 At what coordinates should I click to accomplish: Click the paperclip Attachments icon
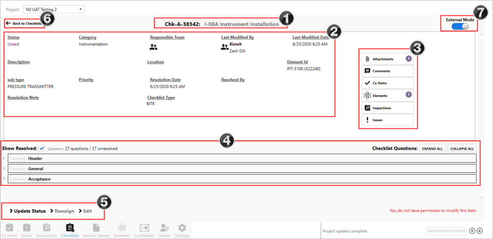point(367,59)
